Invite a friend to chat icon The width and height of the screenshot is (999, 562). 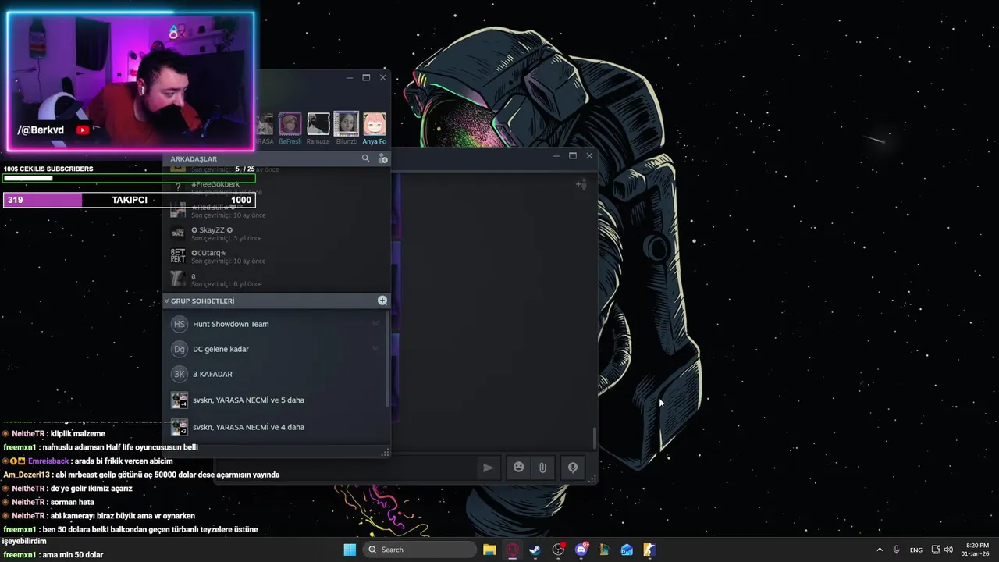pos(581,184)
